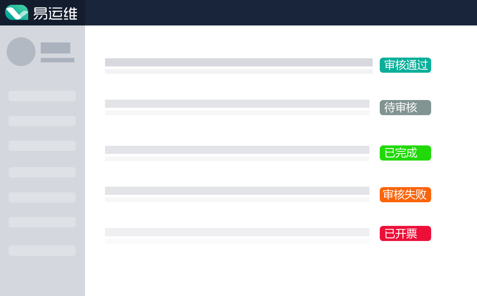Viewport: 477px width, 296px height.
Task: Open the list row marked 待审核
Action: tap(237, 107)
